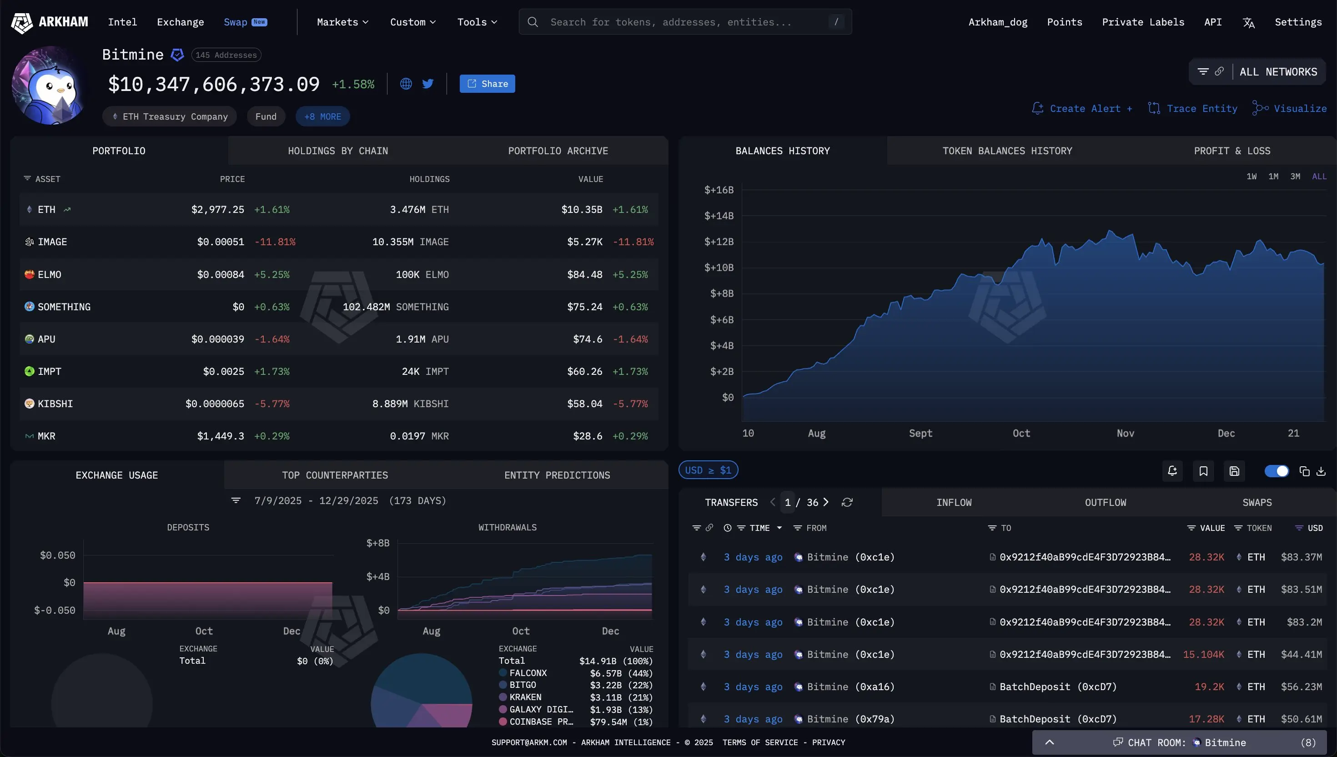This screenshot has height=757, width=1337.
Task: Toggle the blue switch above transfers
Action: (x=1276, y=471)
